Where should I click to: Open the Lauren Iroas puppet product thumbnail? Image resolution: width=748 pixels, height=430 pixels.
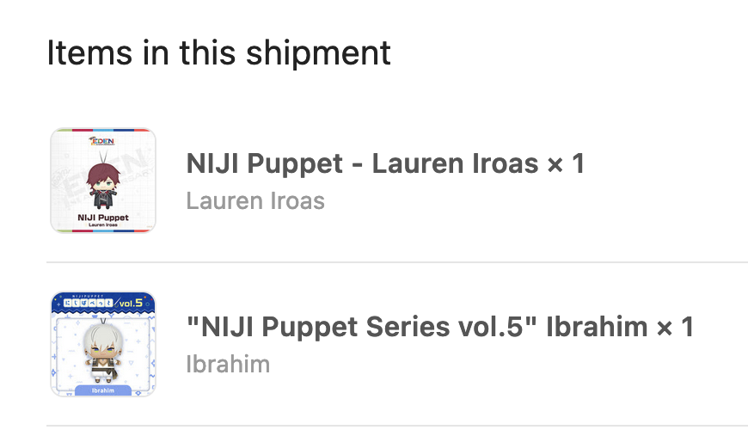[103, 181]
